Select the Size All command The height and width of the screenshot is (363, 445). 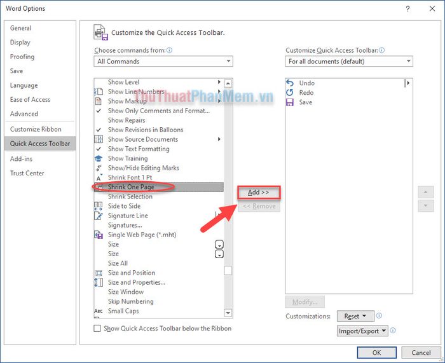pyautogui.click(x=159, y=263)
